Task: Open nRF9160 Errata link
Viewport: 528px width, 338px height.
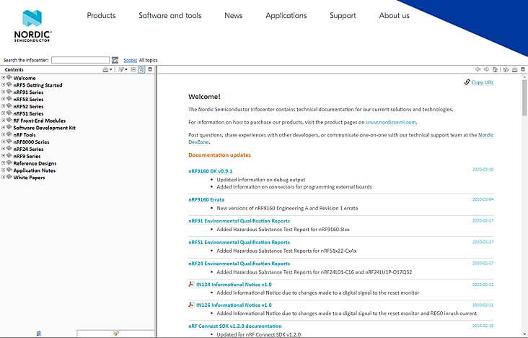Action: click(x=206, y=200)
